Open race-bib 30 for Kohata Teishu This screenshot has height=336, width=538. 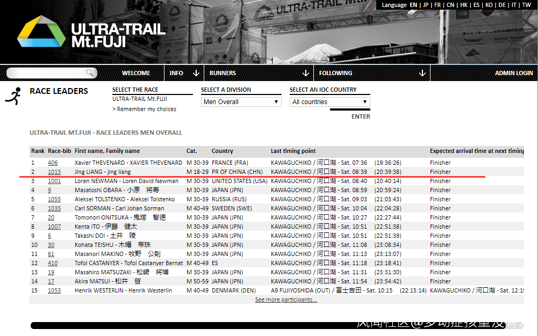pos(51,245)
